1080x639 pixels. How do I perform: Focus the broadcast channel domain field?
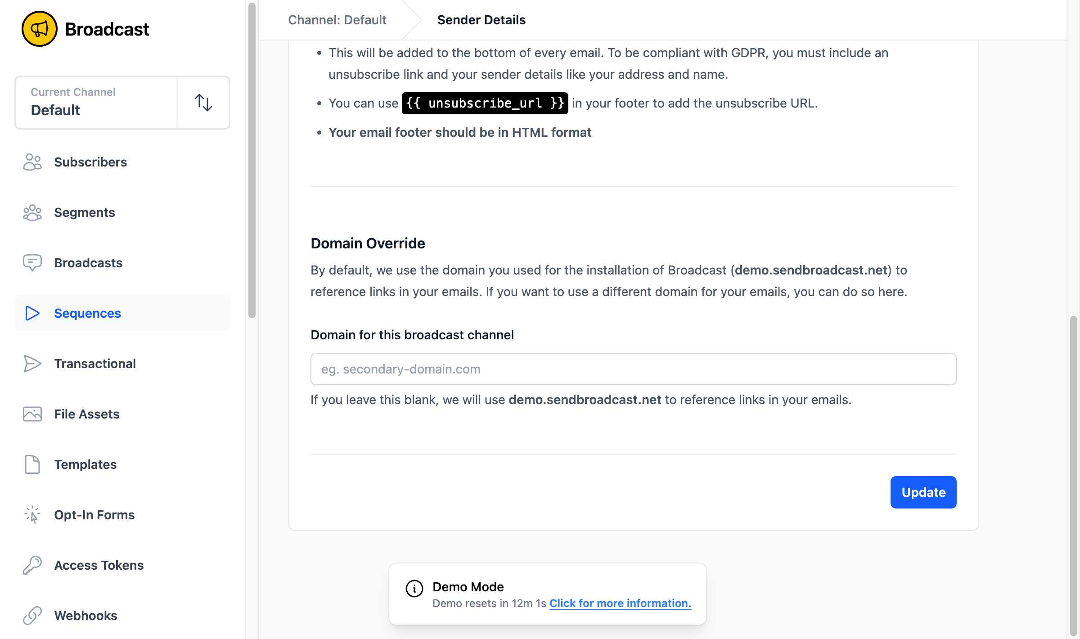click(x=633, y=369)
